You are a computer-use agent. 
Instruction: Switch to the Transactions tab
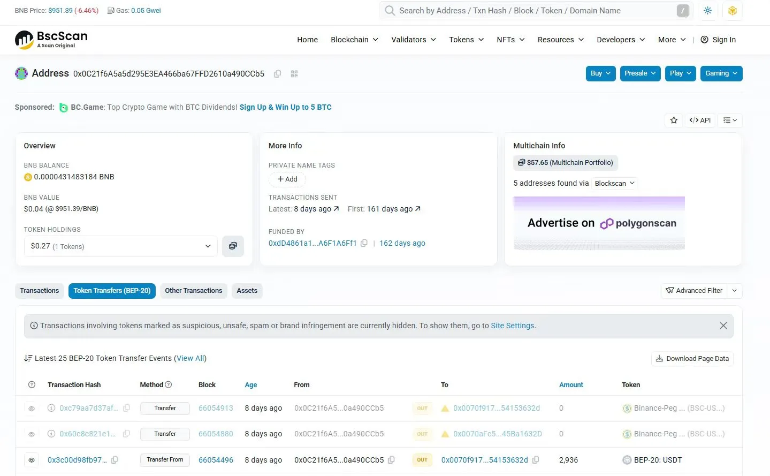click(40, 291)
